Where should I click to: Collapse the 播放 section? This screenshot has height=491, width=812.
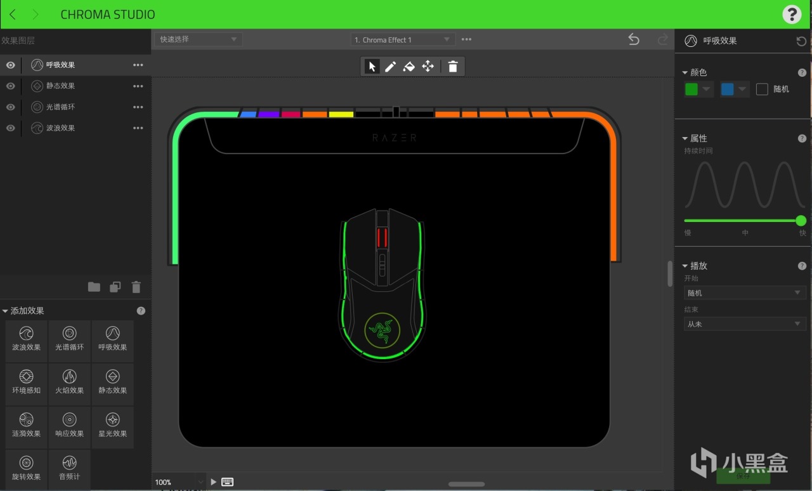click(685, 266)
